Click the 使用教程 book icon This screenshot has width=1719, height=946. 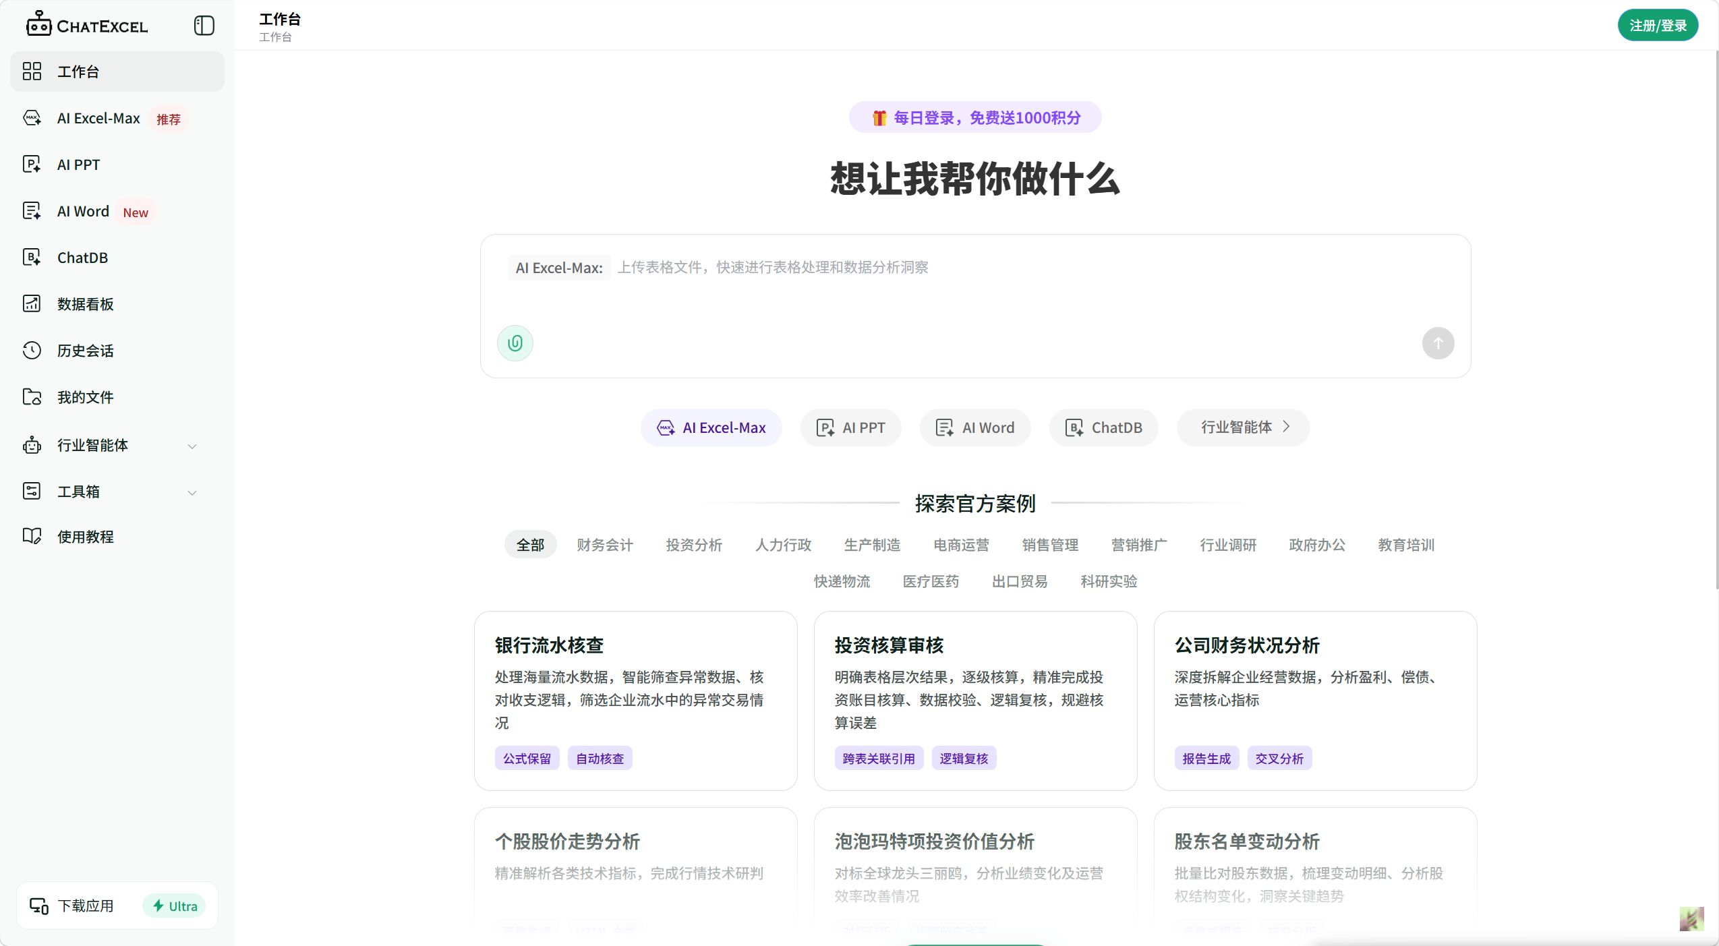pyautogui.click(x=32, y=537)
